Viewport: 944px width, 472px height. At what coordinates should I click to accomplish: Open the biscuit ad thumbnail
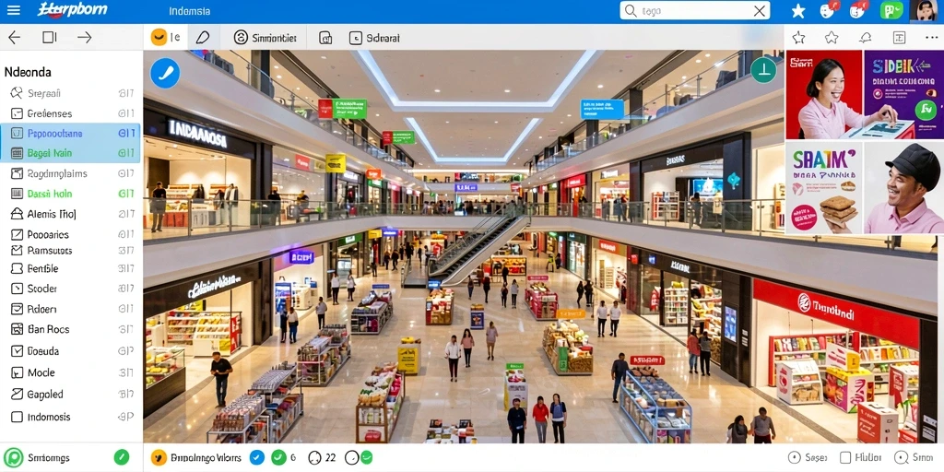[824, 188]
